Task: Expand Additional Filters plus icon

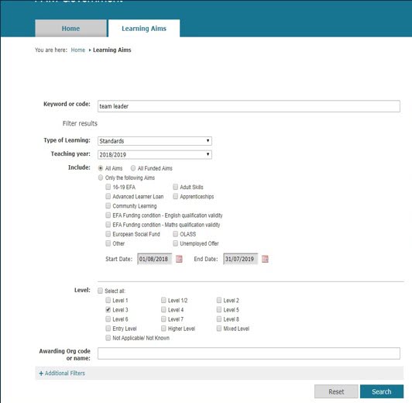Action: (41, 374)
